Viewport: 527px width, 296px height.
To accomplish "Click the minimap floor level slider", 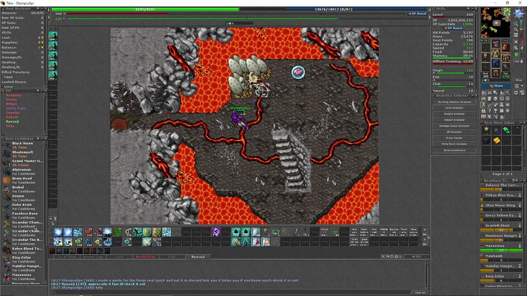I will (x=522, y=28).
